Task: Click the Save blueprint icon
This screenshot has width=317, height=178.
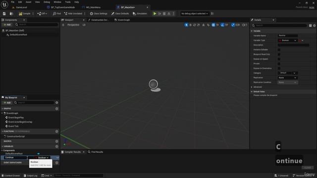Action: coord(4,14)
